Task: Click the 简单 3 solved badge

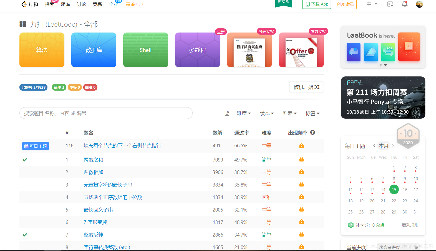Action: (x=59, y=87)
